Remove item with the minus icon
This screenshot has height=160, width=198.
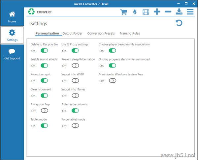168,12
